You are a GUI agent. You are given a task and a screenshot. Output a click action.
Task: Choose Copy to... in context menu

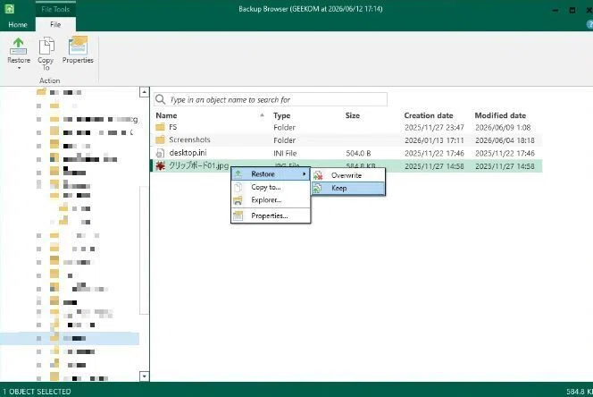(x=271, y=187)
